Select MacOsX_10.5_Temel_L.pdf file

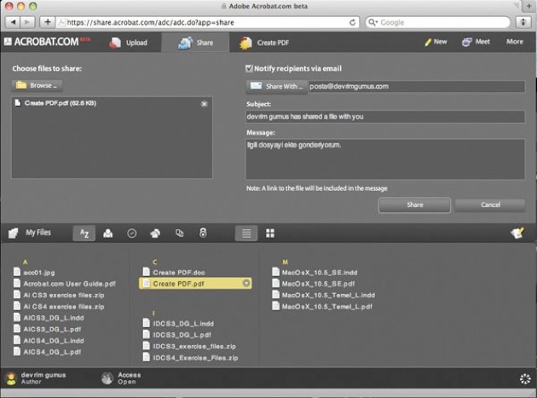click(326, 307)
